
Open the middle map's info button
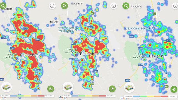(x=114, y=6)
